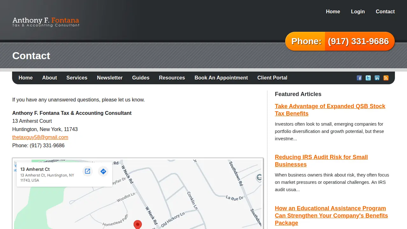Click the orange Phone number button
Image resolution: width=407 pixels, height=229 pixels.
coord(340,41)
